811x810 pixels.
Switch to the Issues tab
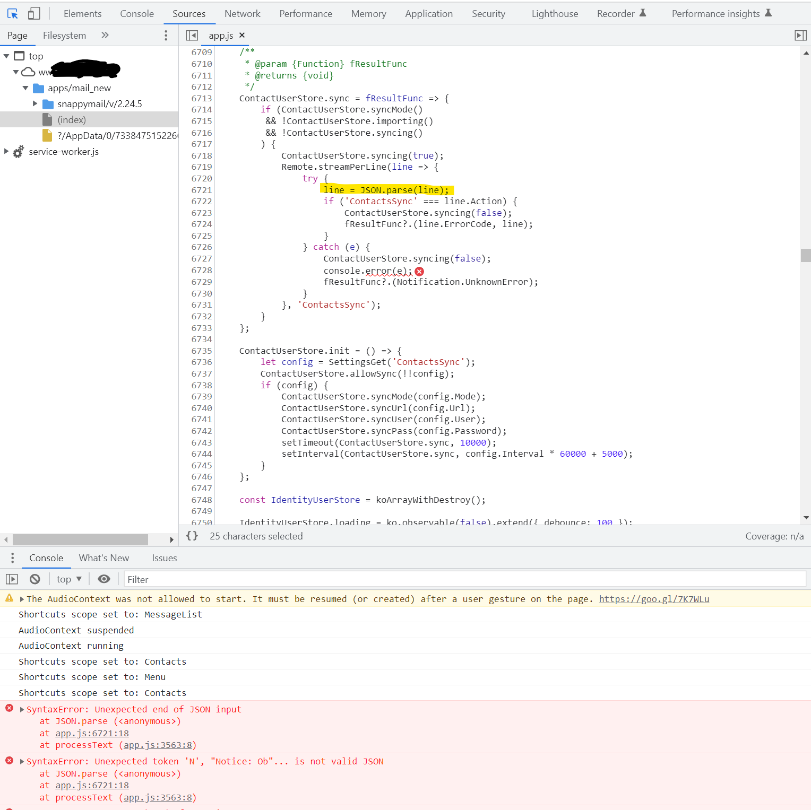164,558
